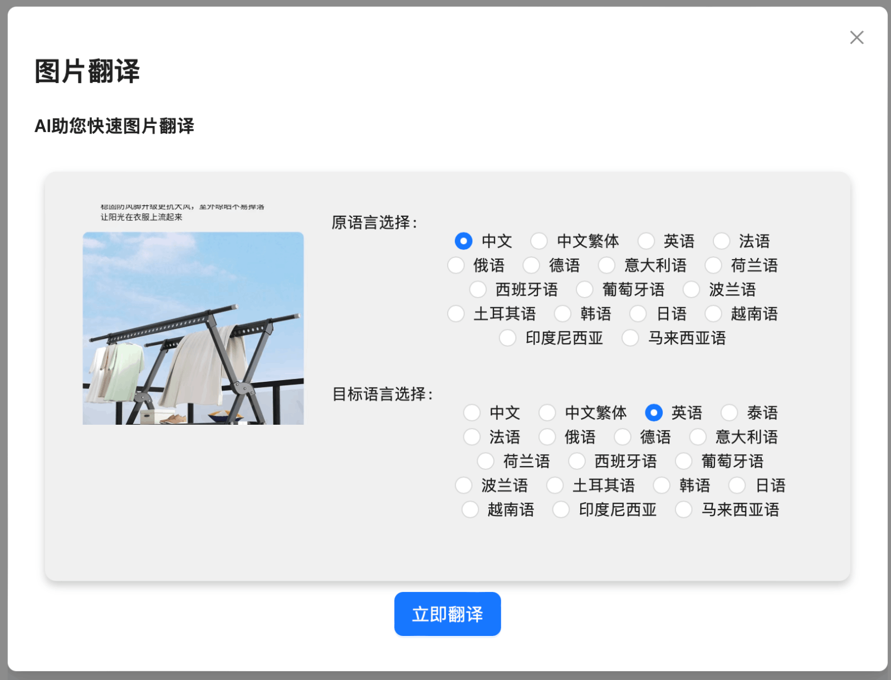Select 日语 in the source language row
The height and width of the screenshot is (680, 891).
coord(637,314)
